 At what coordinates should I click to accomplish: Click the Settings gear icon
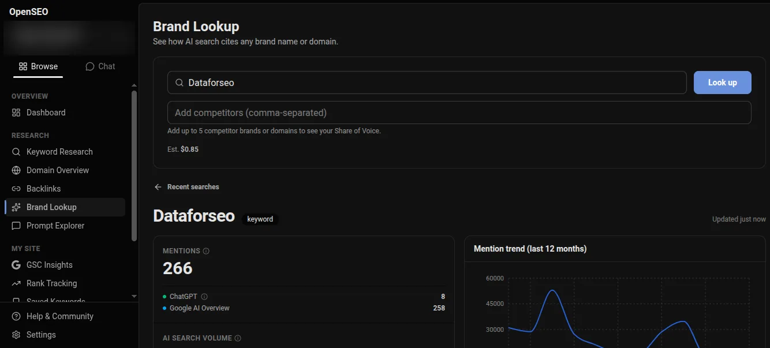coord(16,335)
